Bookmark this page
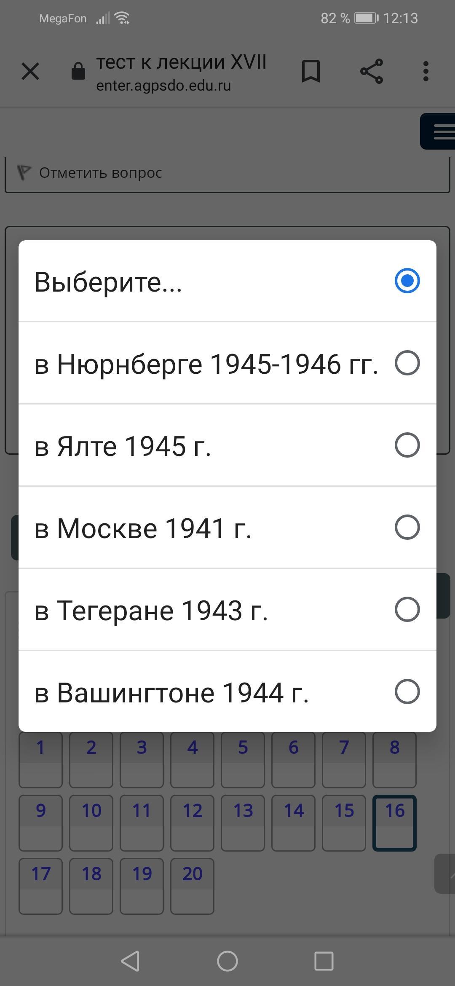455x986 pixels. pyautogui.click(x=311, y=71)
